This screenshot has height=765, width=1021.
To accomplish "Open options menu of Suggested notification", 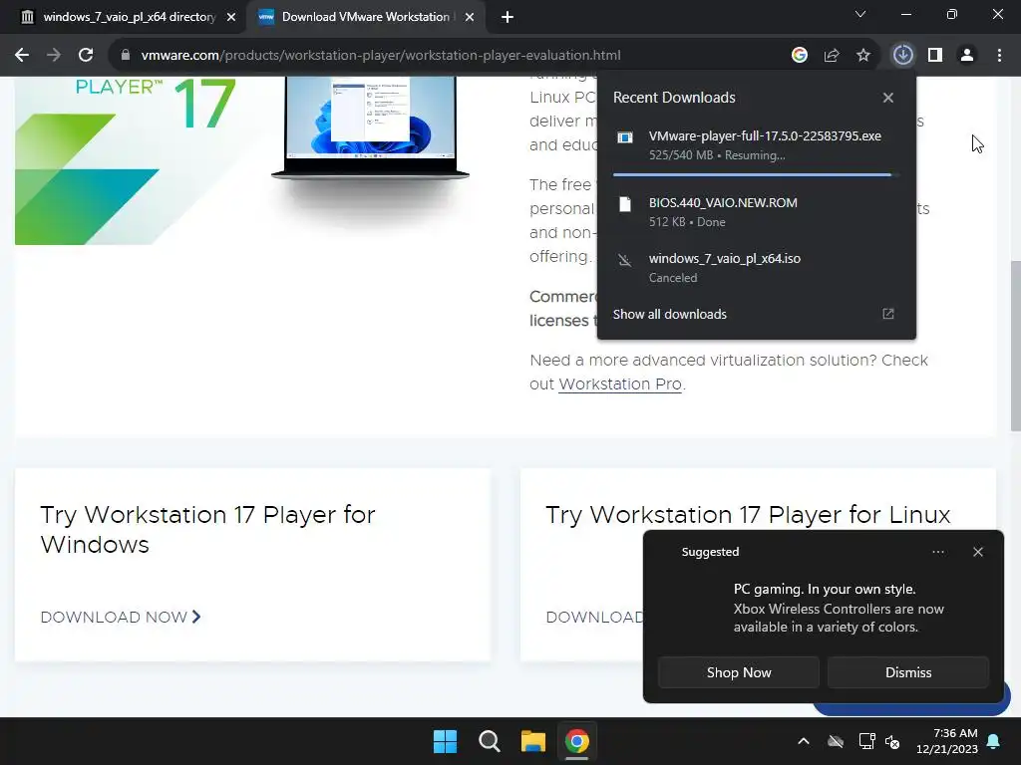I will pyautogui.click(x=938, y=552).
